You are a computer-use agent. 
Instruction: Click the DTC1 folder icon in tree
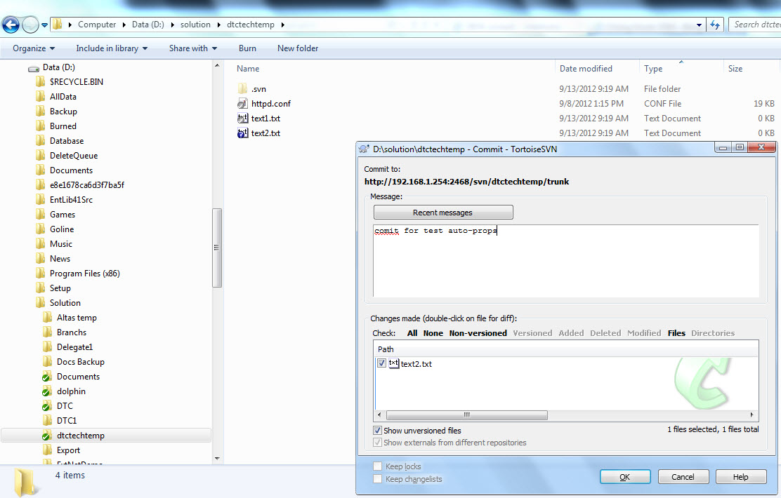47,420
